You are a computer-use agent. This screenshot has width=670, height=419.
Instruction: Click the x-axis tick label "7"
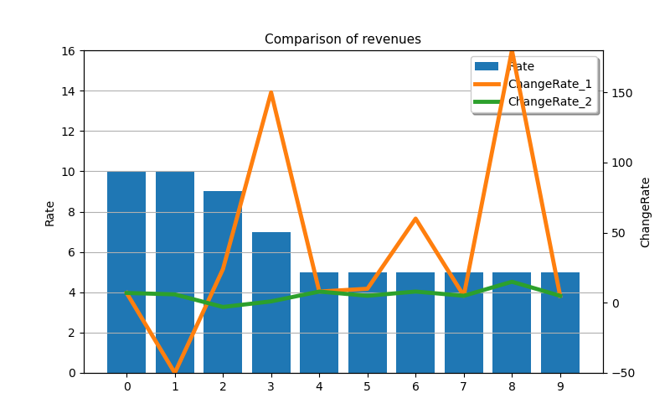point(464,387)
